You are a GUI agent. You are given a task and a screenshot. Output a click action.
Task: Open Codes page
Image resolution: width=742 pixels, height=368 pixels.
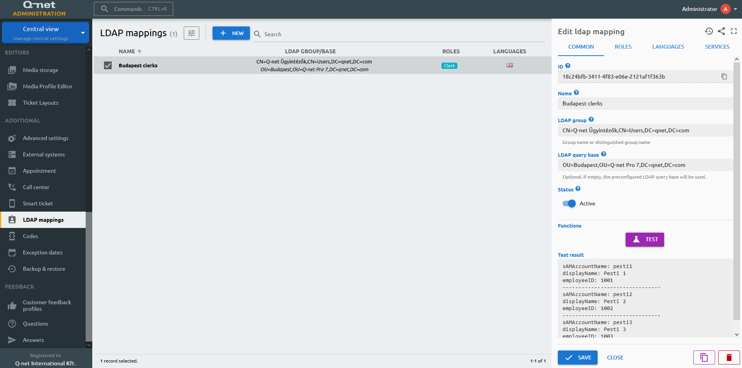click(43, 236)
